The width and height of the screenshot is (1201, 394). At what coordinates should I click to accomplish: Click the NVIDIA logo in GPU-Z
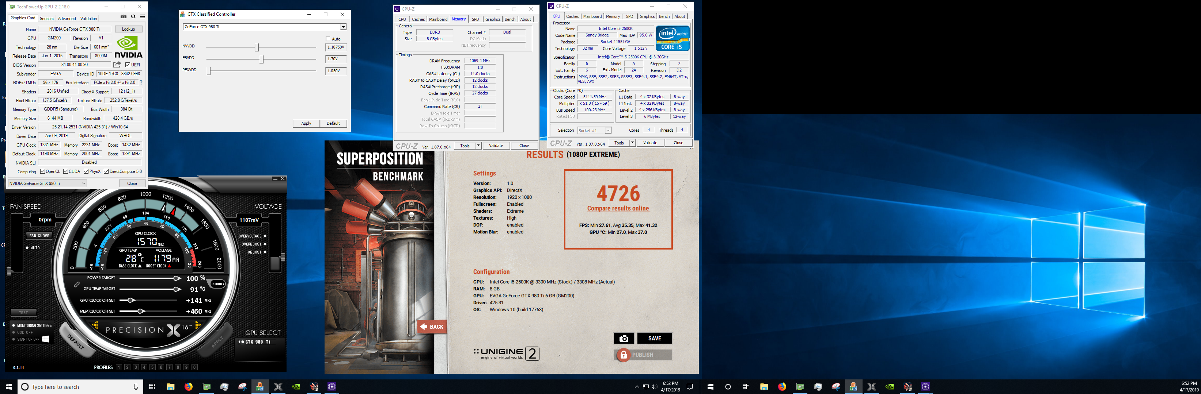[128, 47]
